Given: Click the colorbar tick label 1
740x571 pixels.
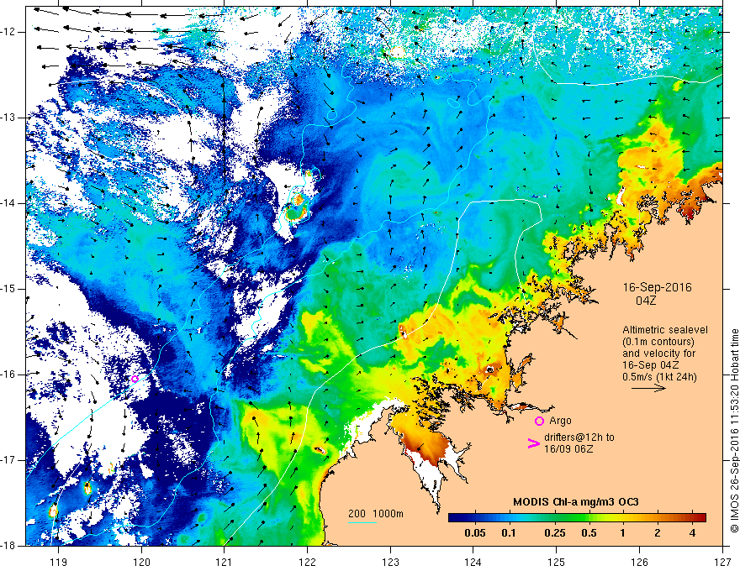Looking at the screenshot, I should [623, 533].
